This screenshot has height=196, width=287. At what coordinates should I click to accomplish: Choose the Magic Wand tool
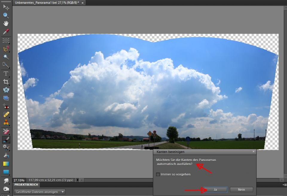click(x=6, y=57)
